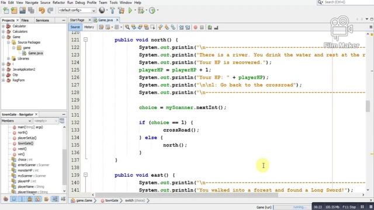Collapse the Source Packages node

pyautogui.click(x=9, y=43)
